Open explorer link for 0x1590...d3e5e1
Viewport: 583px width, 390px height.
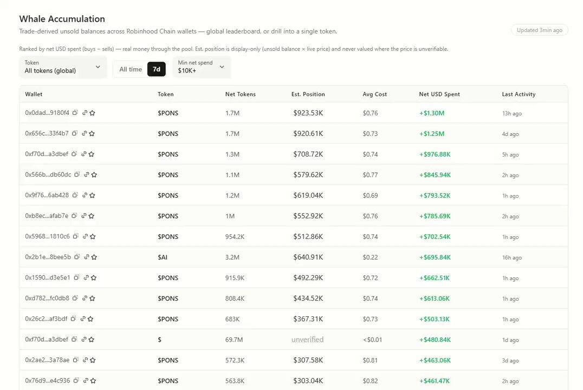(86, 277)
